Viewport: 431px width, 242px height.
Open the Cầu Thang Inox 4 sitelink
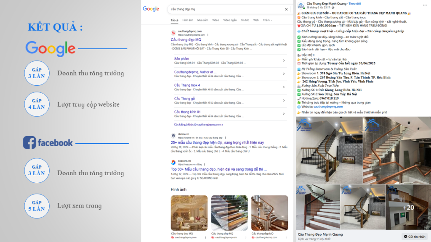(187, 85)
